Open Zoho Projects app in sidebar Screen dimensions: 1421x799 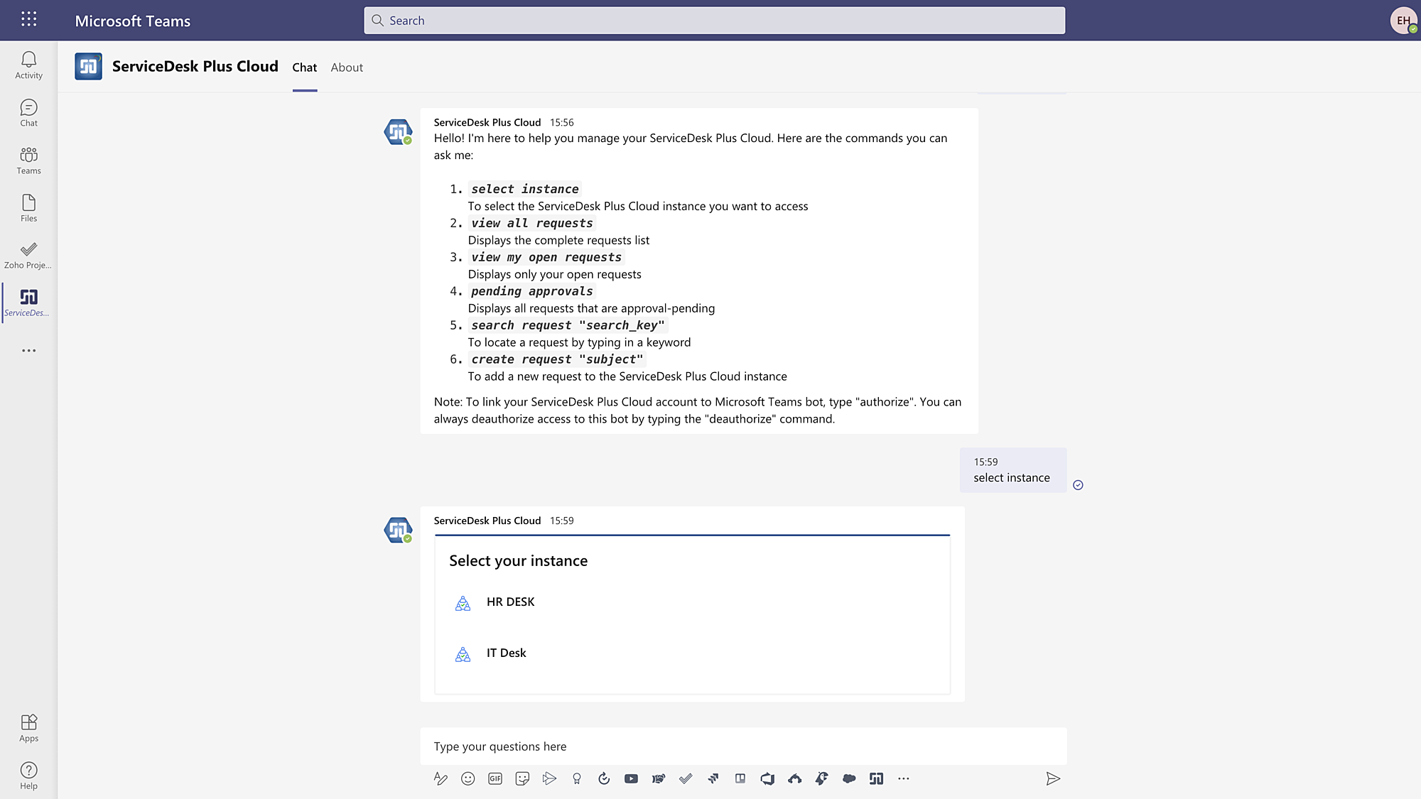[28, 255]
